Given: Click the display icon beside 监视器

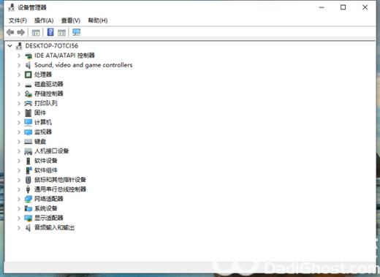Looking at the screenshot, I should 28,132.
